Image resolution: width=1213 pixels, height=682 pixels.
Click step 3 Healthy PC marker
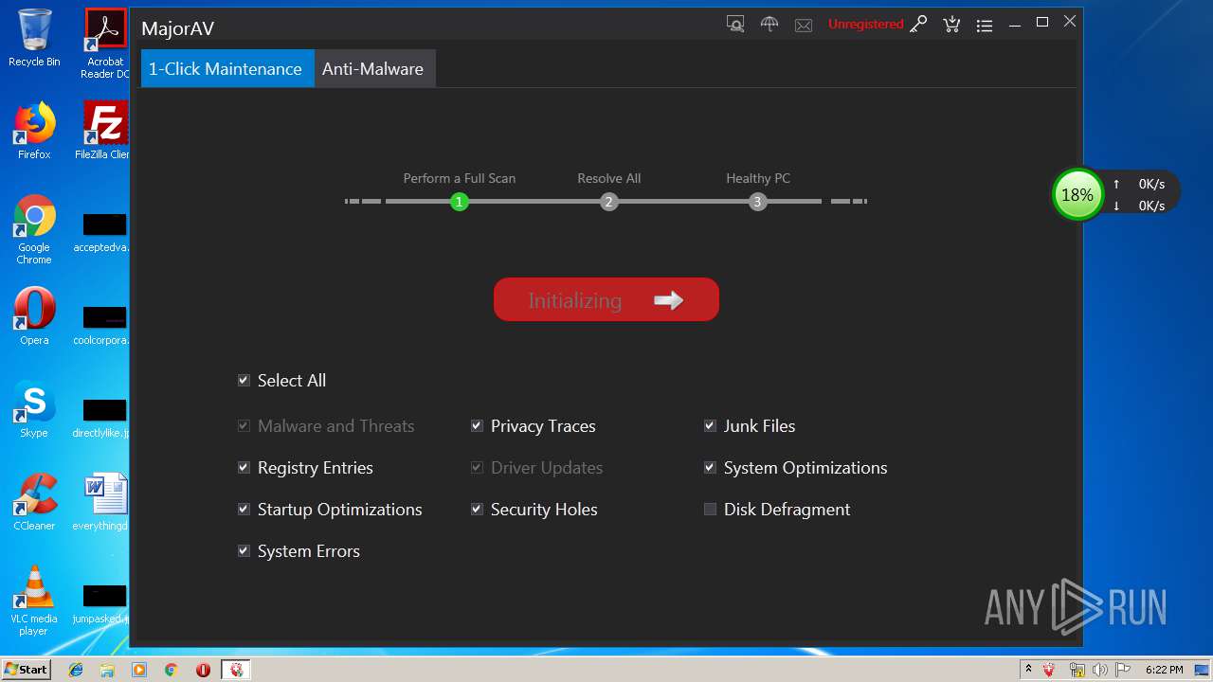757,202
